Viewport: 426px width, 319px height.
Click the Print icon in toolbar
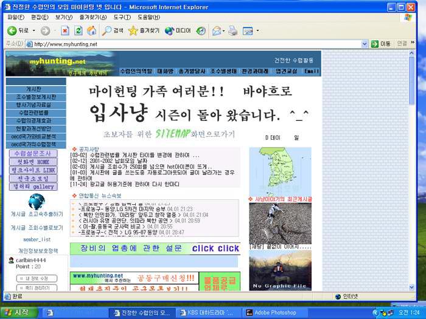click(232, 30)
